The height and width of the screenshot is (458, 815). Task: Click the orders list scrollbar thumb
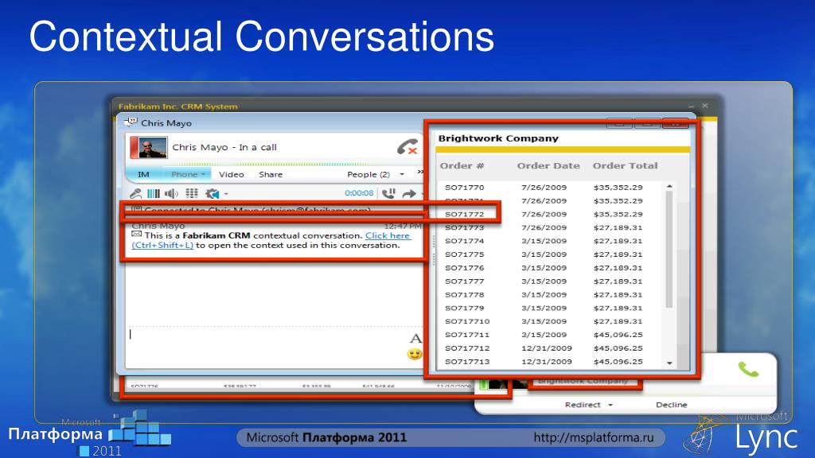pos(669,249)
